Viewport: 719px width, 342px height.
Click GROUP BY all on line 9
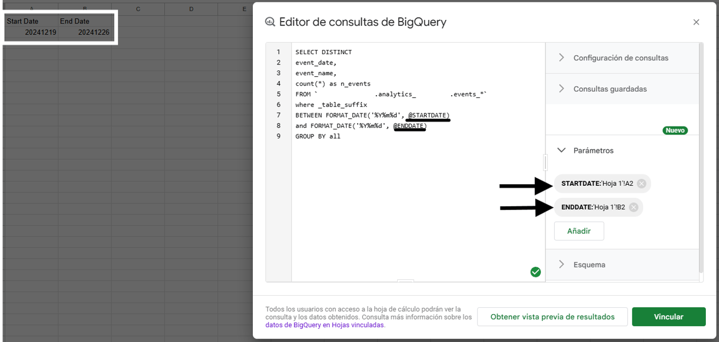(318, 136)
